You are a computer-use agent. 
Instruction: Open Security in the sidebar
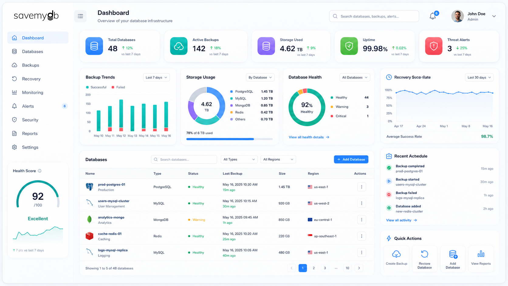tap(38, 120)
